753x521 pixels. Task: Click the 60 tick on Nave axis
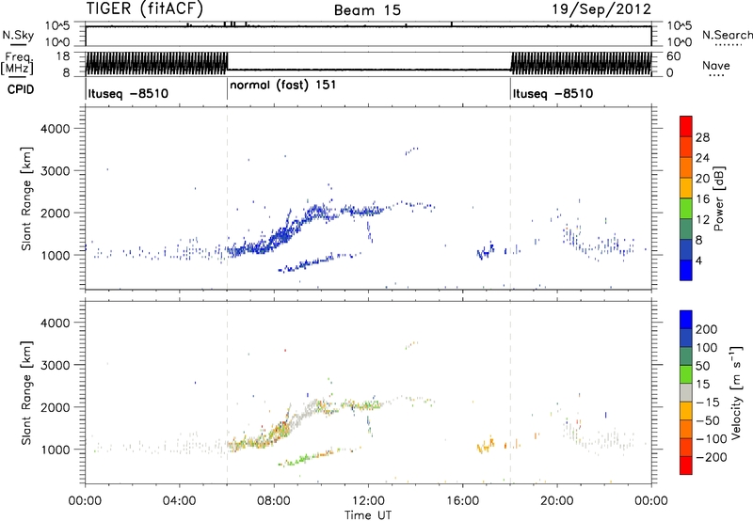pos(674,56)
